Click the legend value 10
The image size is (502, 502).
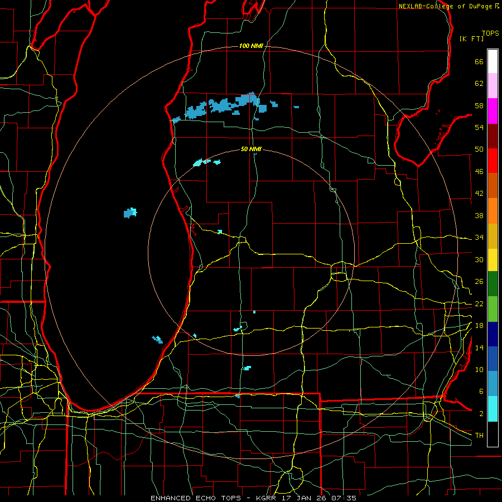479,370
